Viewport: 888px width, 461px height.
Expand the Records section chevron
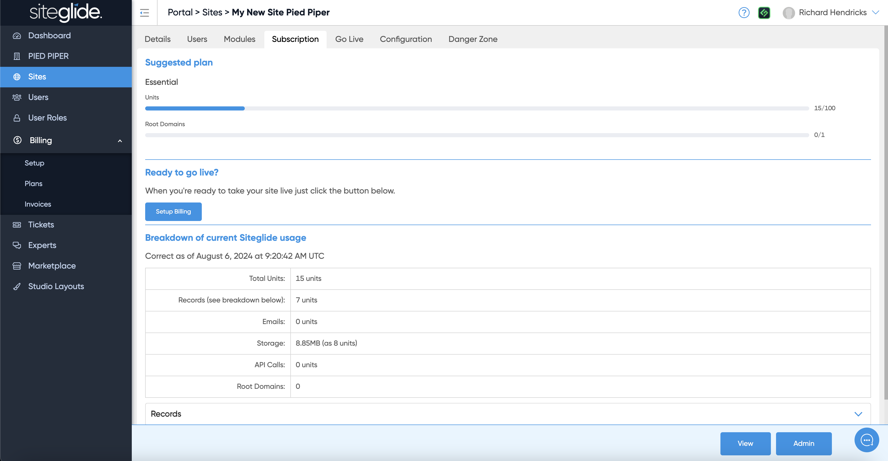[x=858, y=414]
